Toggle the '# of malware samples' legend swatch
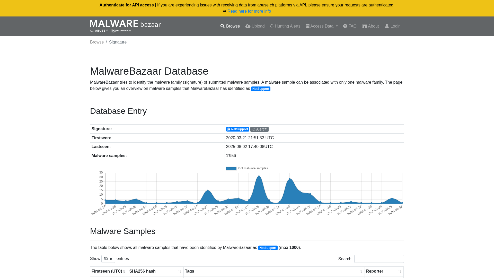Image resolution: width=494 pixels, height=278 pixels. point(231,169)
